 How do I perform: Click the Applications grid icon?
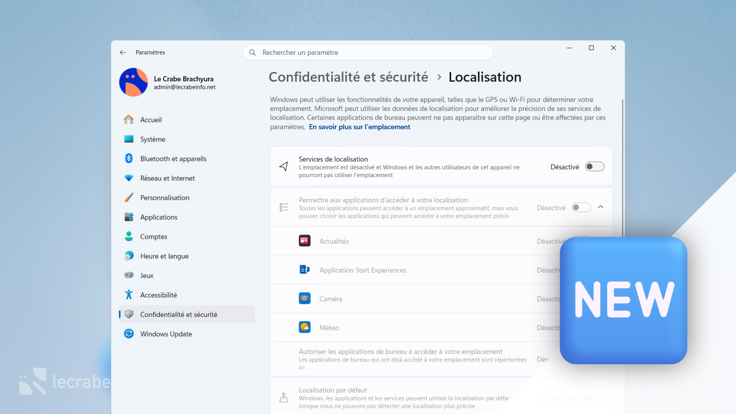click(129, 217)
